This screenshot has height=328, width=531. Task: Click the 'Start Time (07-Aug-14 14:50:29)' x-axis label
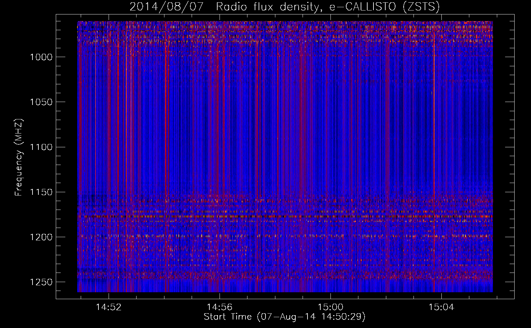click(285, 317)
